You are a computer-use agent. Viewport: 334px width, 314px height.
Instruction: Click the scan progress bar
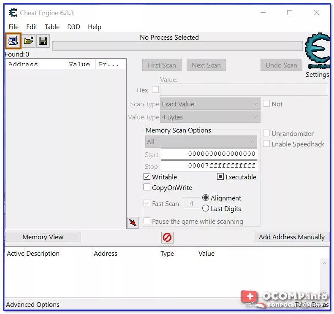coord(177,46)
